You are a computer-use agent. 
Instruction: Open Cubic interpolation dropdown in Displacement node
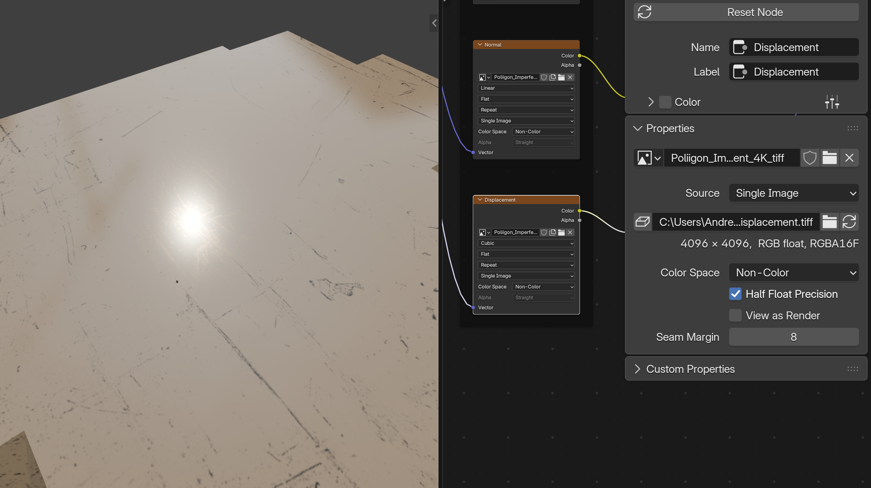click(526, 243)
